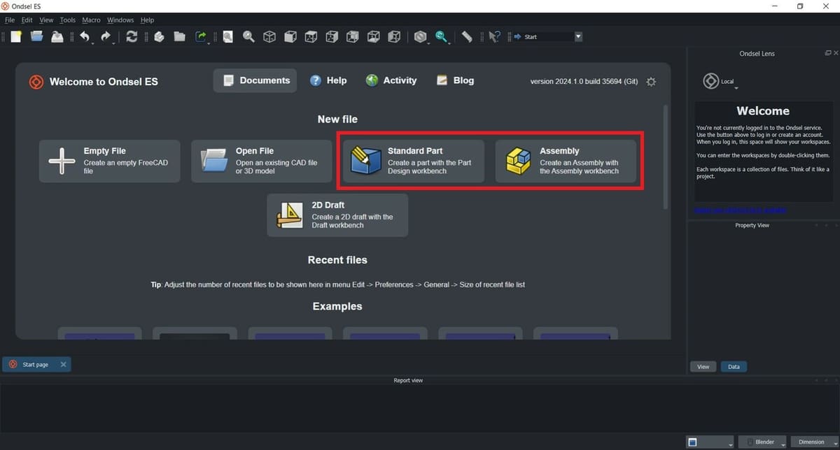
Task: Click the Create part icon in toolbar
Action: pyautogui.click(x=159, y=37)
